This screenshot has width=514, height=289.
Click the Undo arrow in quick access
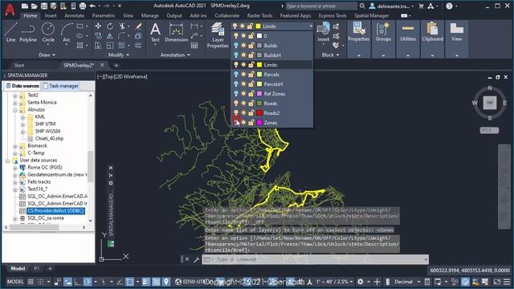tap(92, 6)
